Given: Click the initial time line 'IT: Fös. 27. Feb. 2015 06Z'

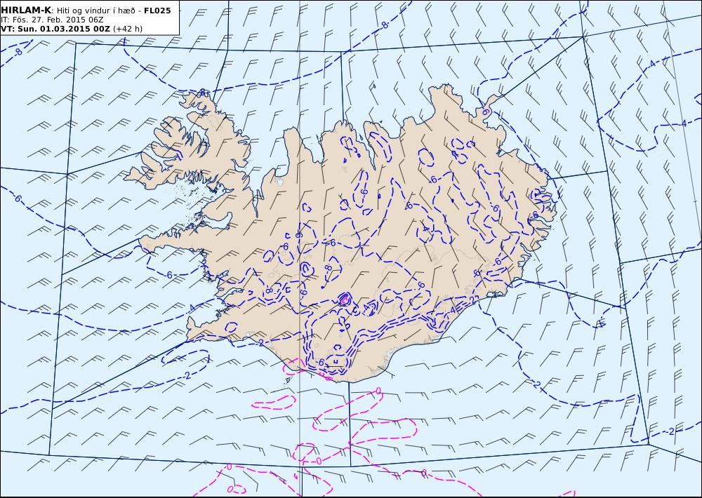Looking at the screenshot, I should (x=52, y=20).
